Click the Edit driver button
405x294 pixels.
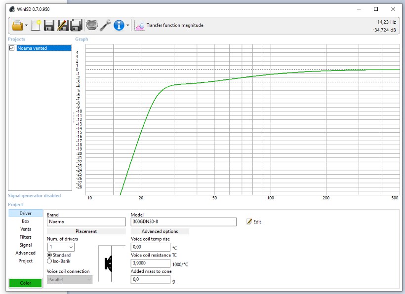pos(254,222)
